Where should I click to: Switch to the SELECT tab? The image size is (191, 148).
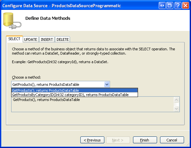point(14,39)
